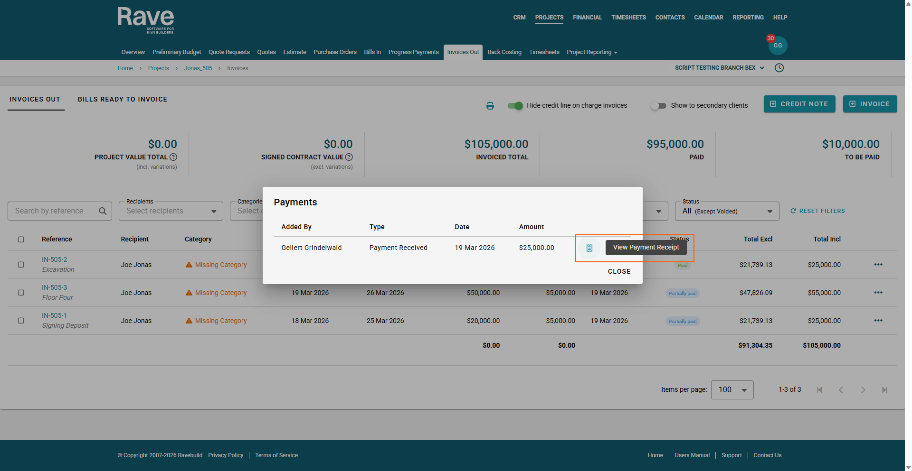Tick the checkbox for invoice IN-505-1
The width and height of the screenshot is (912, 471).
[21, 321]
